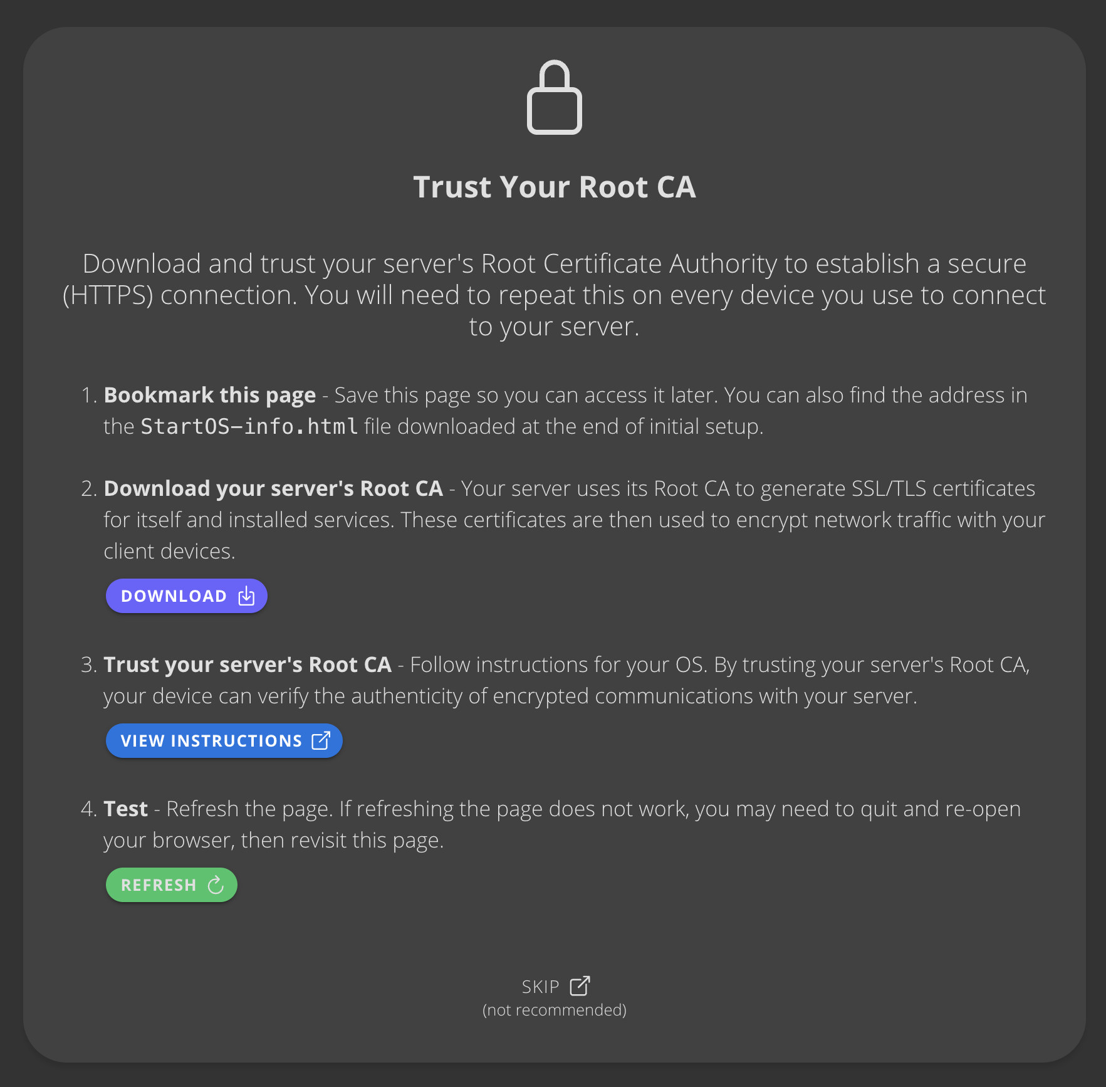
Task: Hit the green REFRESH button
Action: pyautogui.click(x=159, y=885)
